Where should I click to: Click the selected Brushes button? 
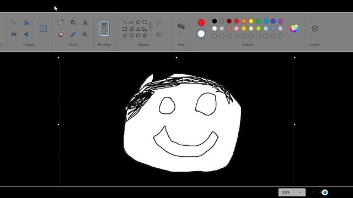pyautogui.click(x=104, y=29)
